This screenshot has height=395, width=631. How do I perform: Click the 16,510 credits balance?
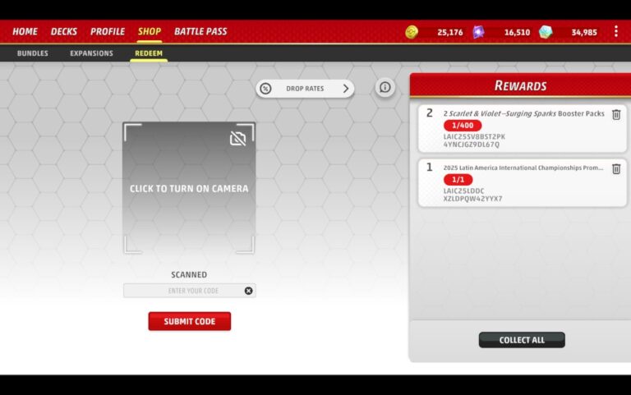point(517,32)
